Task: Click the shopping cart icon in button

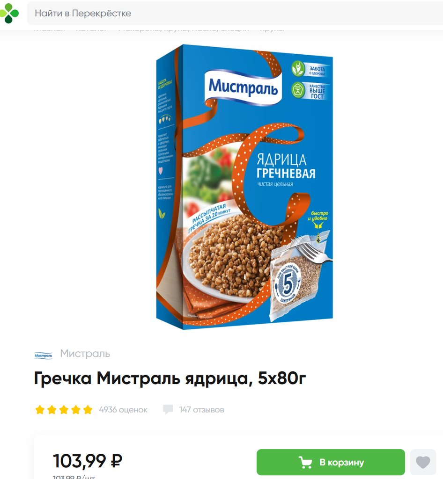Action: pyautogui.click(x=305, y=462)
